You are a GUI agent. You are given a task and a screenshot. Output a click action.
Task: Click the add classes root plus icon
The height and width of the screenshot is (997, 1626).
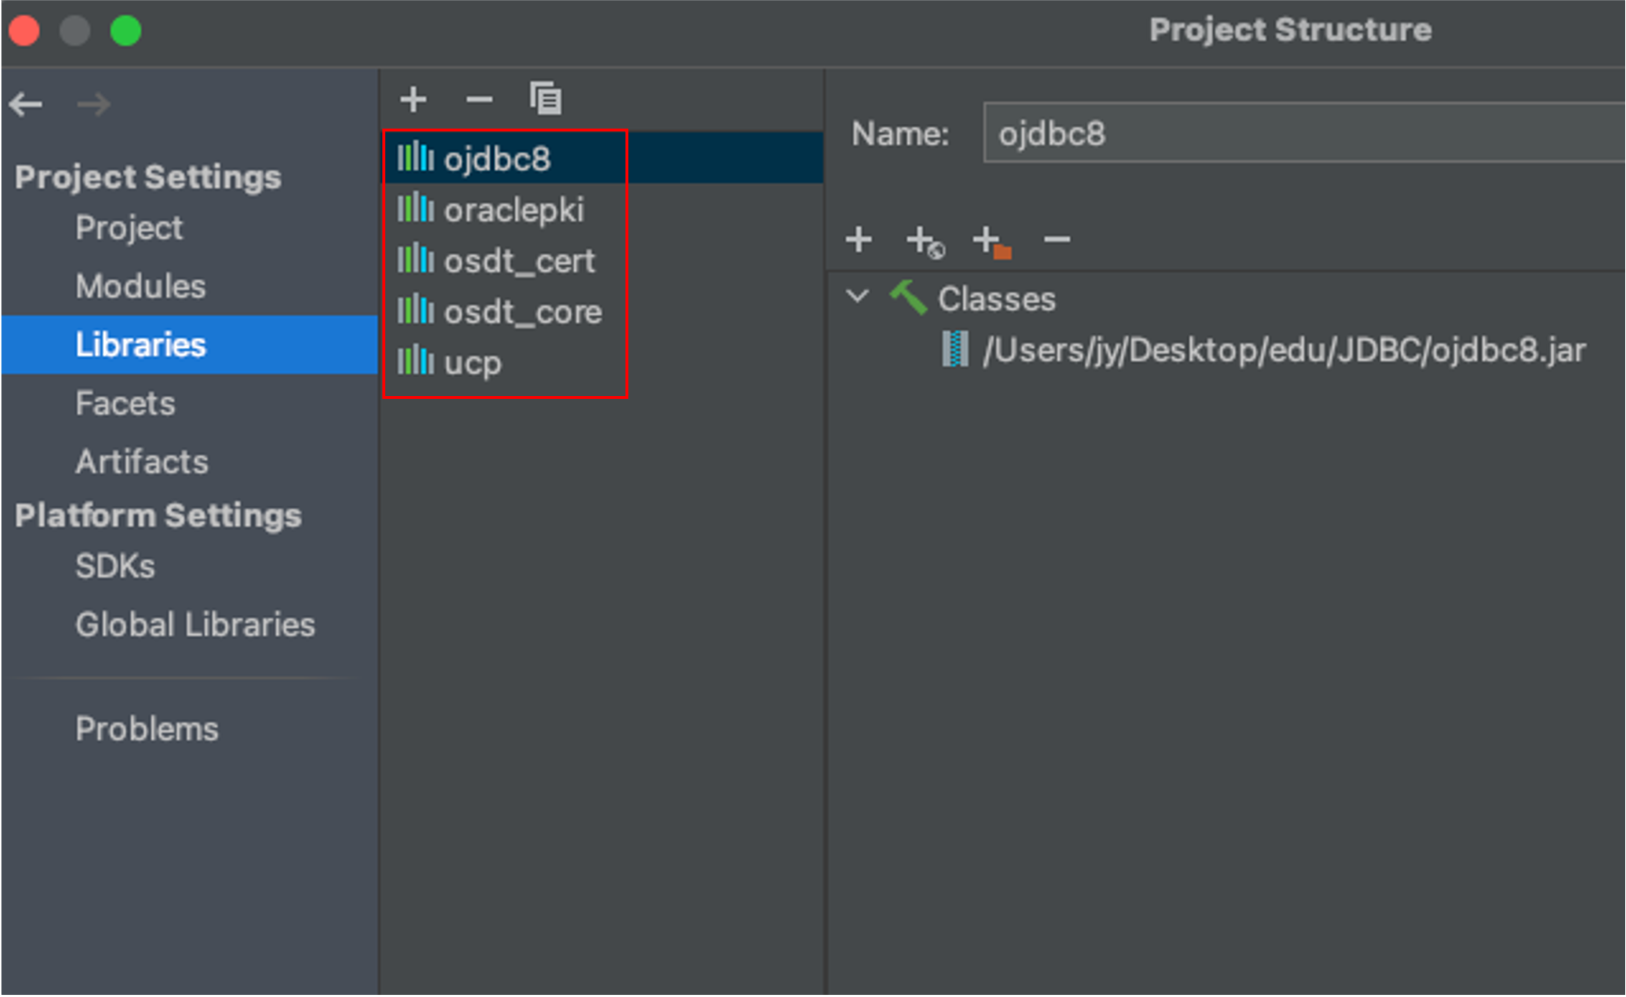(x=858, y=240)
